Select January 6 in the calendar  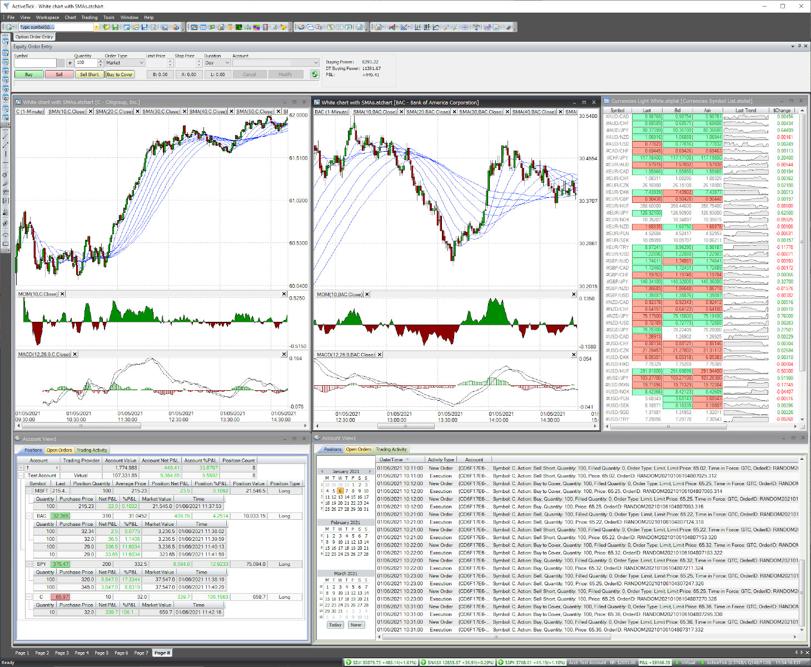[x=340, y=491]
